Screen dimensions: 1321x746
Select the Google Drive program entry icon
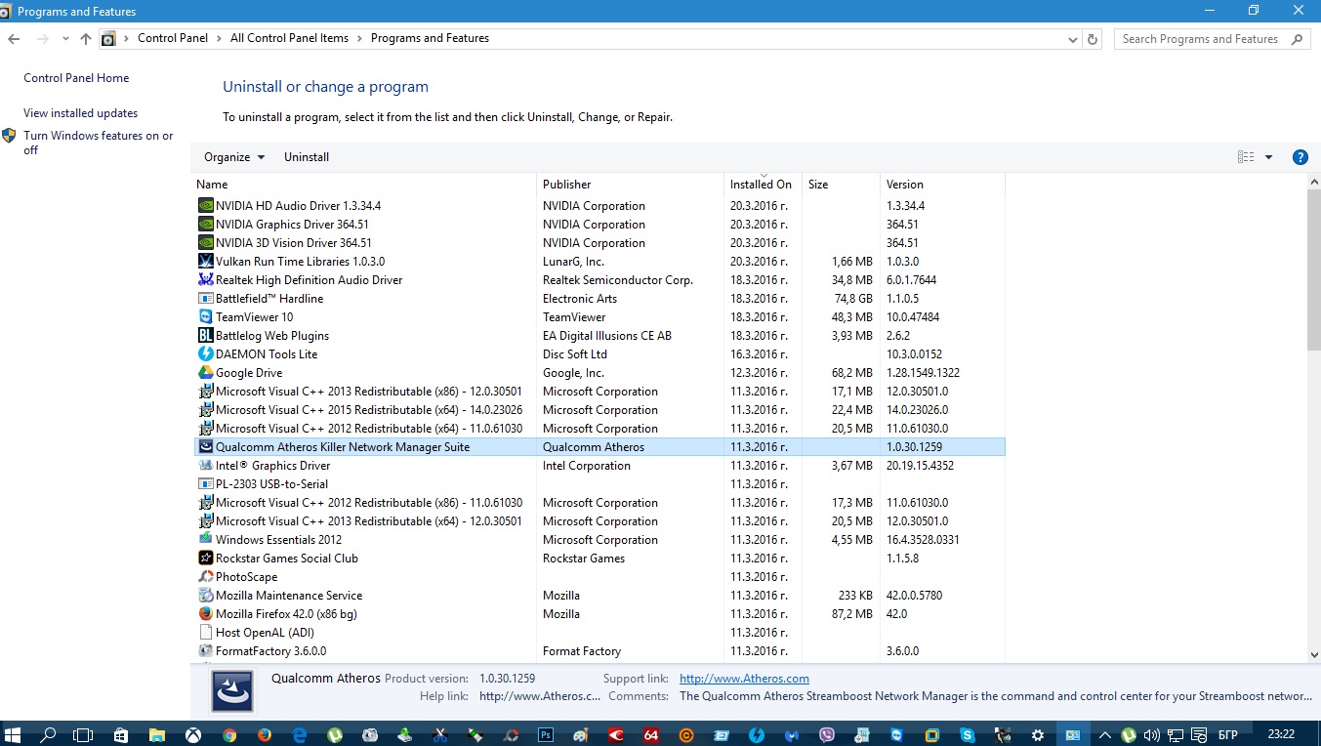(x=205, y=373)
